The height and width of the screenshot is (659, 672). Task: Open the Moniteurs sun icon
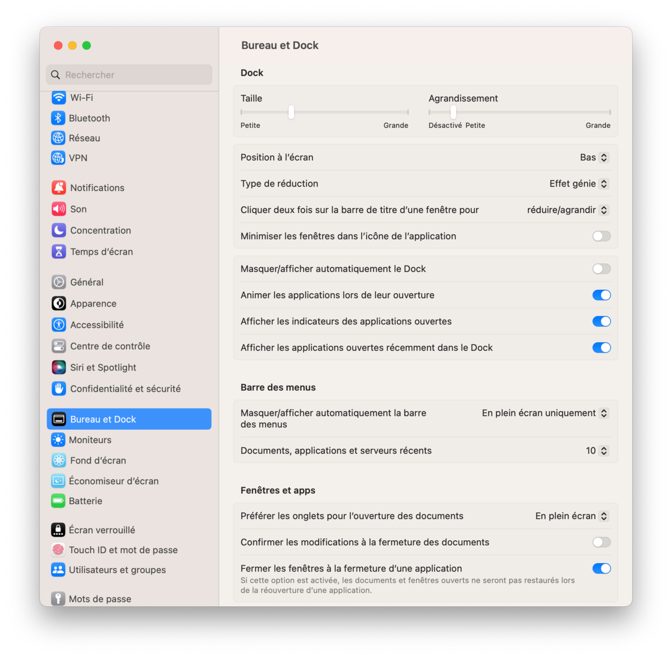(x=58, y=440)
